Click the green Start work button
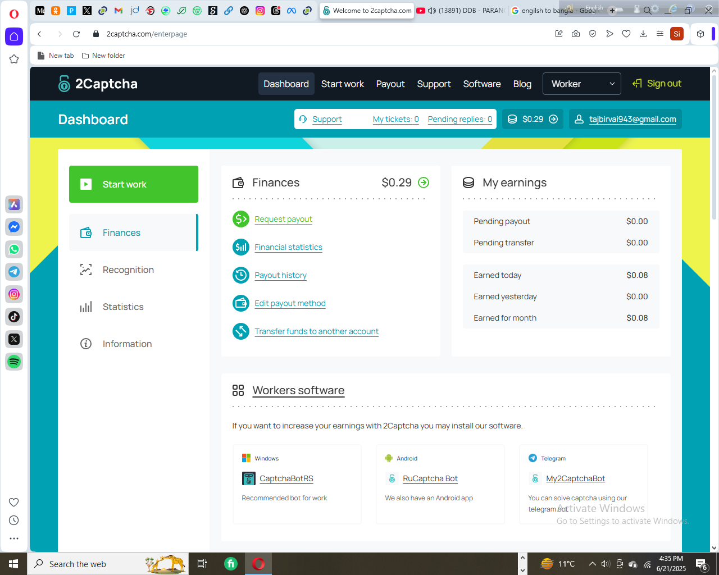The image size is (719, 575). pos(134,184)
